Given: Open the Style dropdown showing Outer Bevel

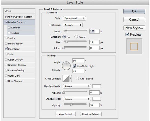Looking at the screenshot, I should pos(74,18).
